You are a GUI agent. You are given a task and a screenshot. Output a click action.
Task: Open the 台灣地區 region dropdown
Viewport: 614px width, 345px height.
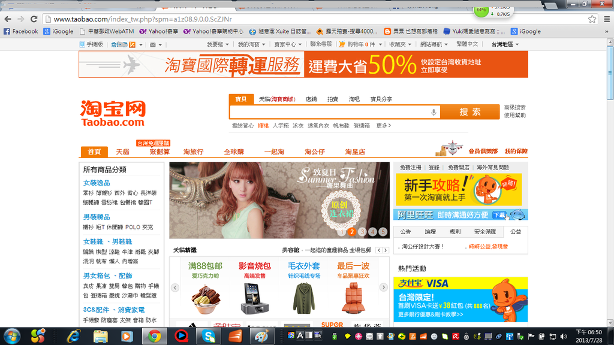click(505, 44)
